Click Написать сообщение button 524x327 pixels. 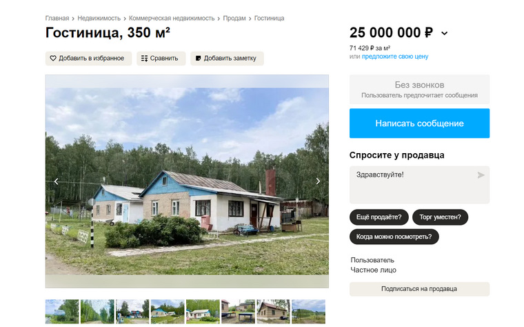419,123
